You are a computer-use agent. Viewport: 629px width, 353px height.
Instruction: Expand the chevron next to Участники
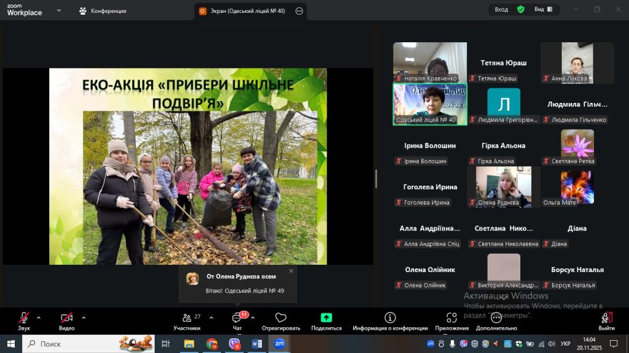click(x=211, y=317)
